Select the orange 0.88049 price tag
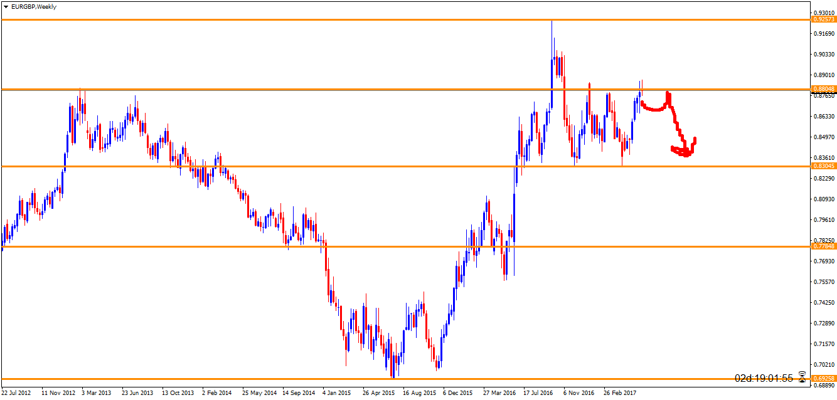Viewport: 837px width, 400px height. [824, 89]
